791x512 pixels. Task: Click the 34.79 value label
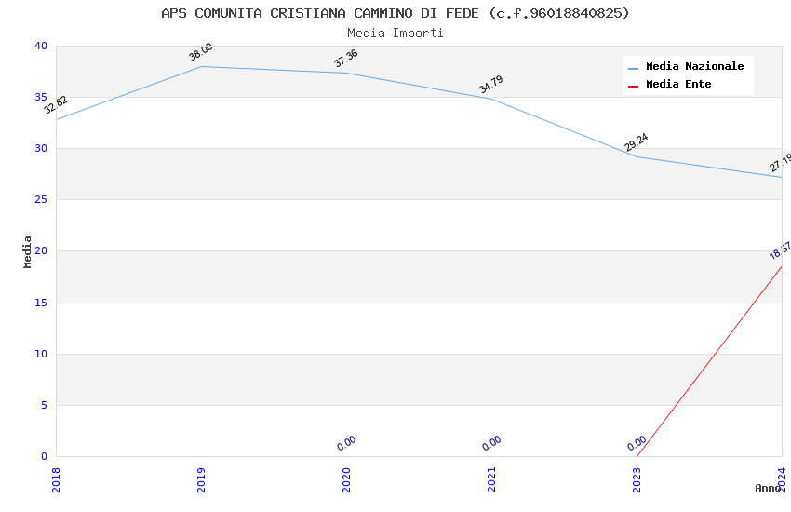[491, 85]
